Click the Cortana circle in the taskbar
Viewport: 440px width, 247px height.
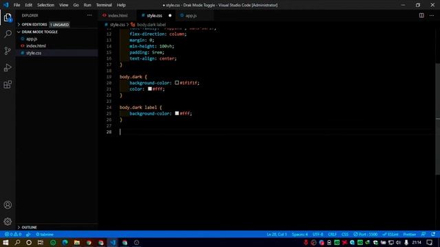coord(29,242)
